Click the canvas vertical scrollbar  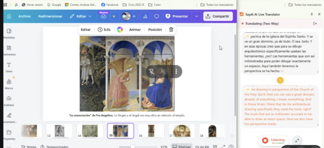pos(235,75)
